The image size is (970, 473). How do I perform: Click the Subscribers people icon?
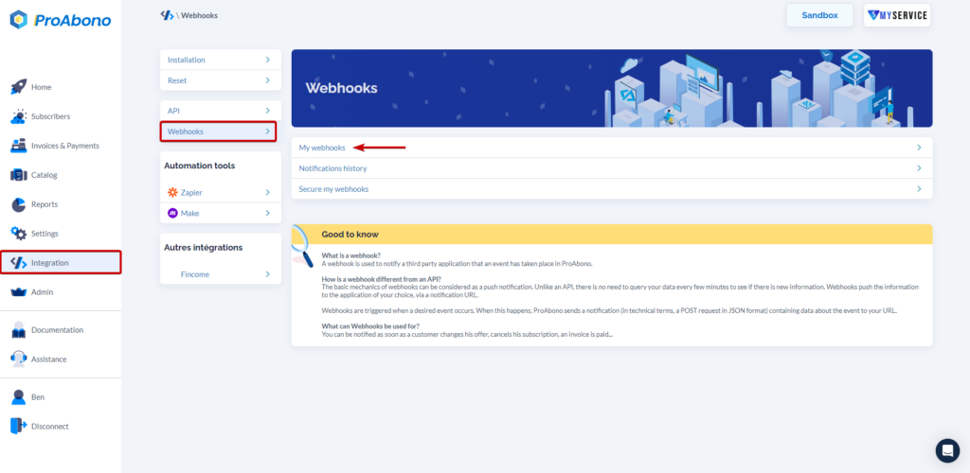(19, 116)
